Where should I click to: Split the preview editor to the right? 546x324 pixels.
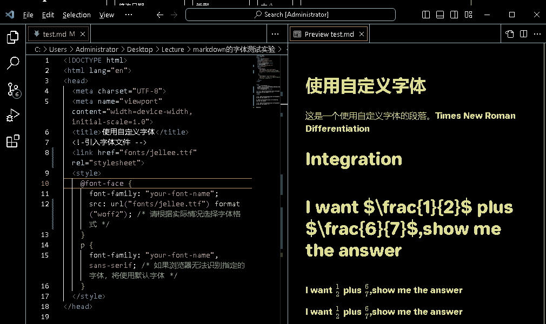[523, 34]
